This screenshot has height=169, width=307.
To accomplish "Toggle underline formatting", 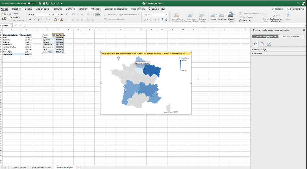I will coord(38,19).
